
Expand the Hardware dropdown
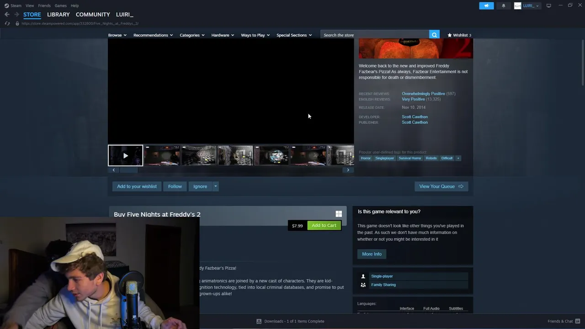click(x=223, y=35)
